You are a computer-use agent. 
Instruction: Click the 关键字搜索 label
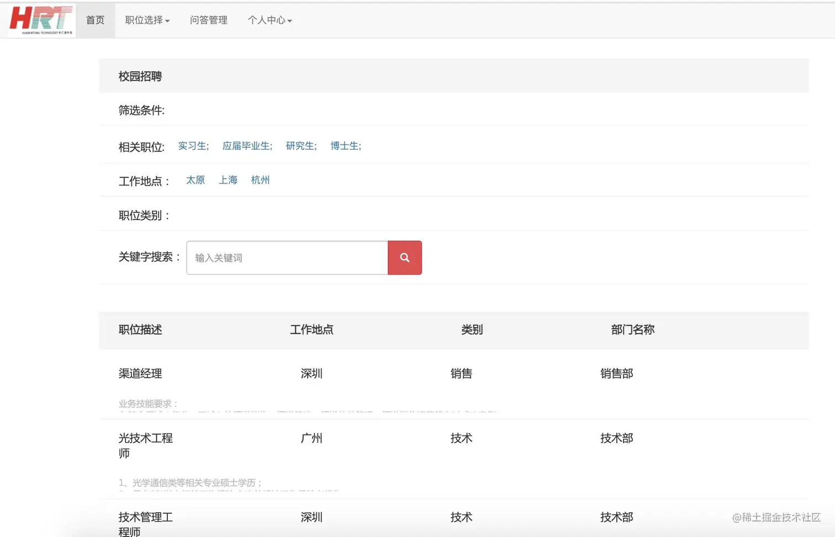pyautogui.click(x=150, y=257)
